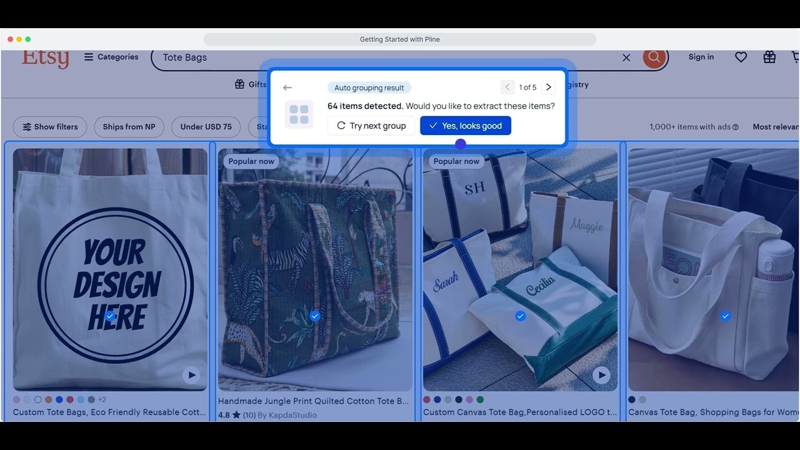Open the Sign in link
This screenshot has width=800, height=450.
(x=701, y=57)
